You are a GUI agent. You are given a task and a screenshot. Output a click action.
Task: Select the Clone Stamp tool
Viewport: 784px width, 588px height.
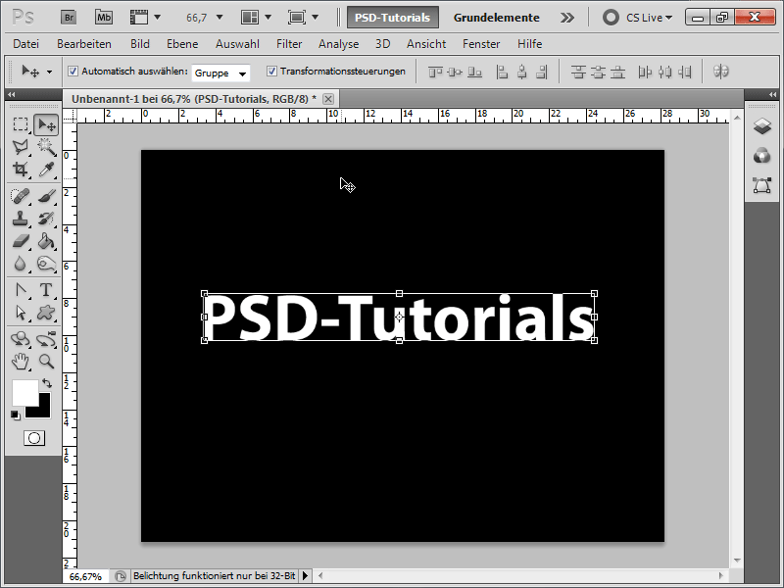pyautogui.click(x=21, y=219)
